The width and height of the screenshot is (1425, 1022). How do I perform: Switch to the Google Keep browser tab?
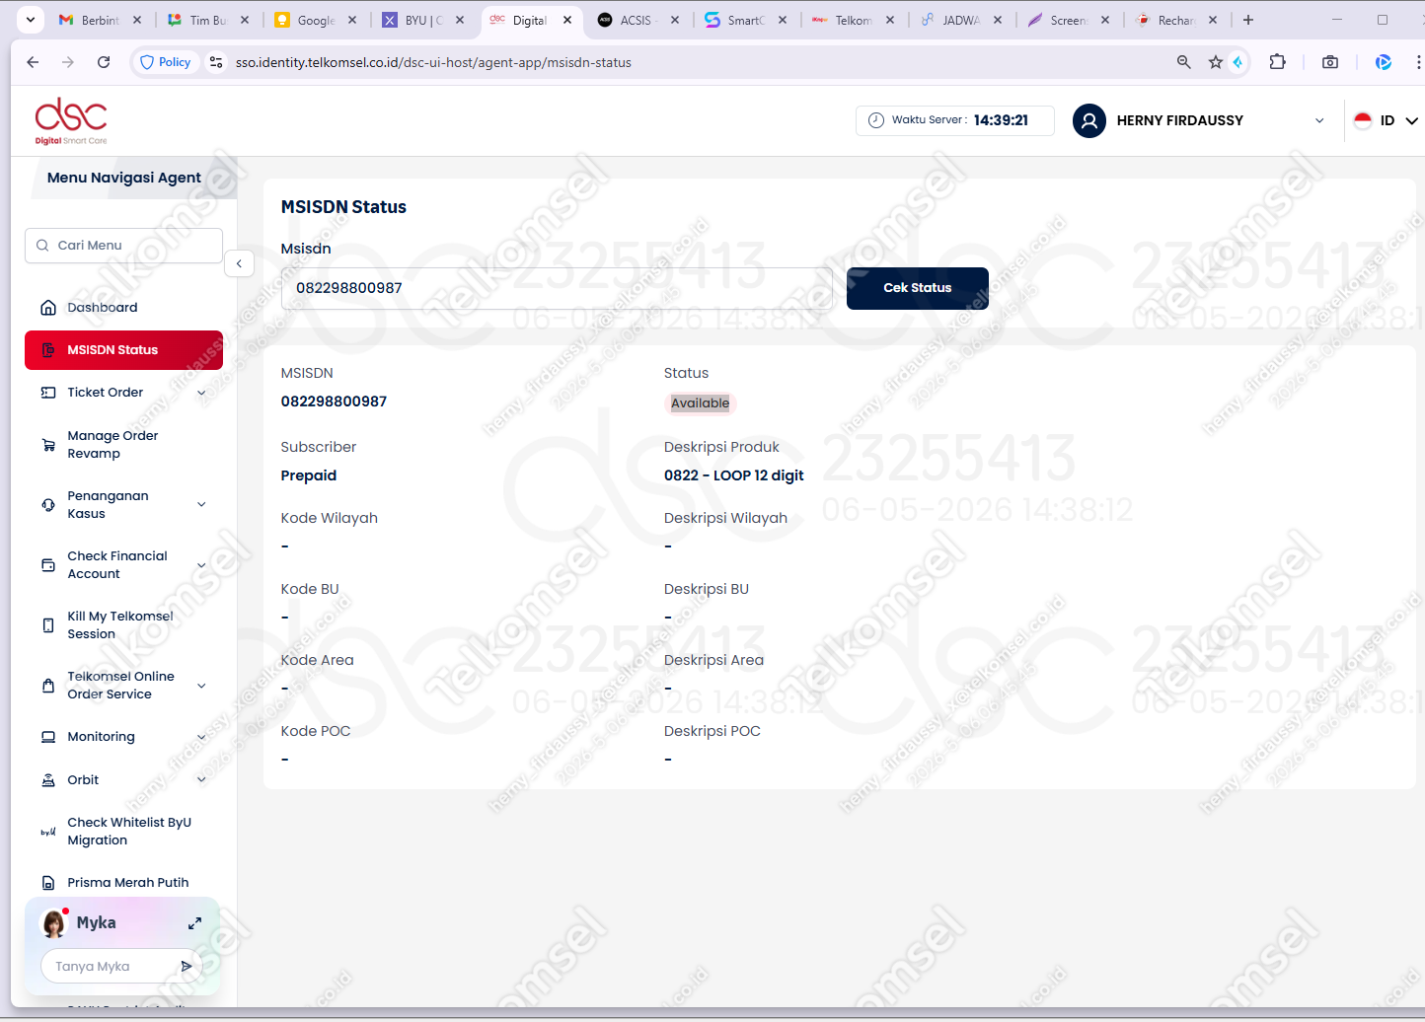[315, 20]
